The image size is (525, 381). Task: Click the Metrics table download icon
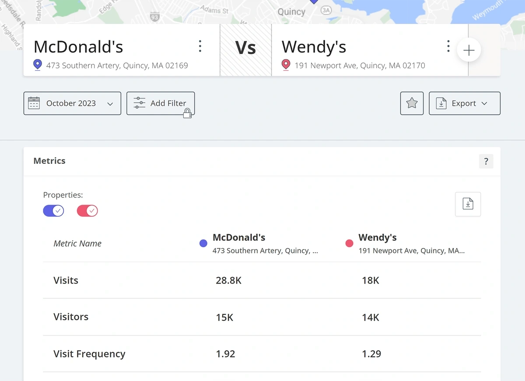coord(468,204)
